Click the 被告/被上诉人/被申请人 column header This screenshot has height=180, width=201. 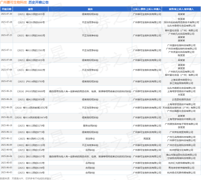tap(181, 9)
